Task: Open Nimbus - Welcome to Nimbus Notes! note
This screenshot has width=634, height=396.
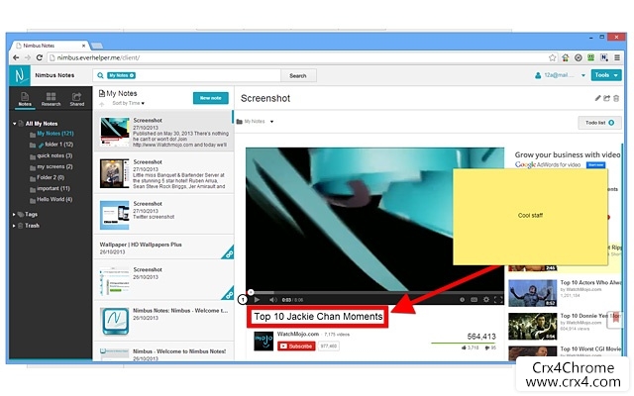Action: click(x=163, y=352)
